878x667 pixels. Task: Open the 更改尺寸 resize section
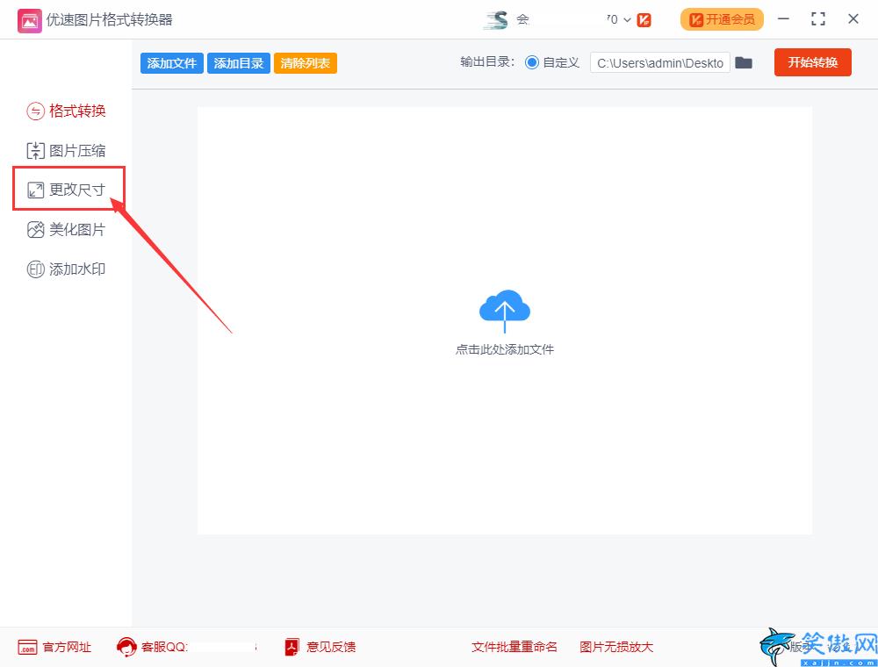pos(66,190)
